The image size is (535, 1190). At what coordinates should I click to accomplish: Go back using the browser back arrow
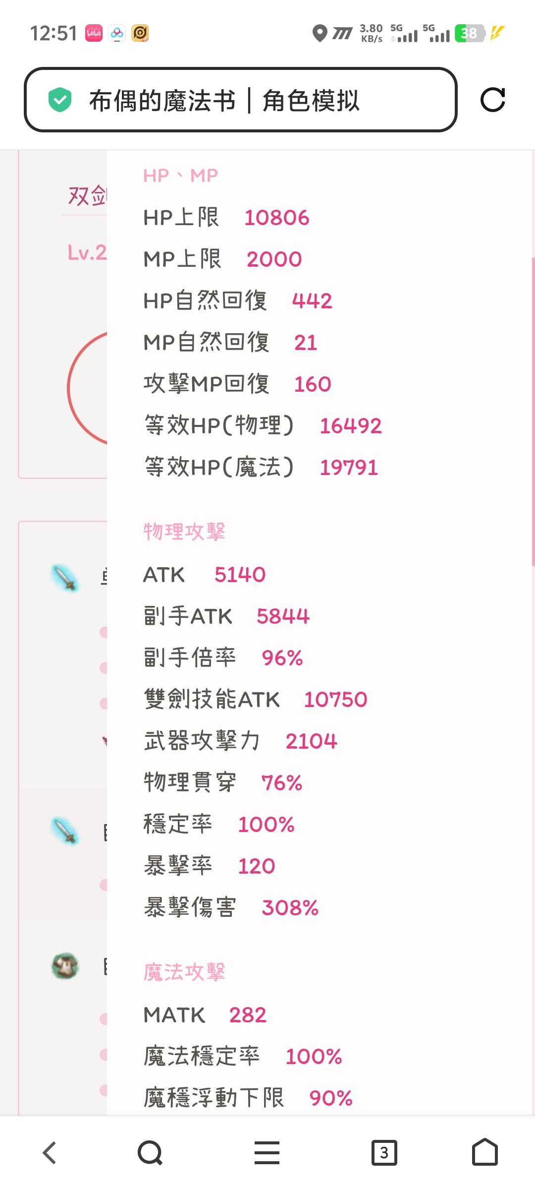coord(50,1152)
